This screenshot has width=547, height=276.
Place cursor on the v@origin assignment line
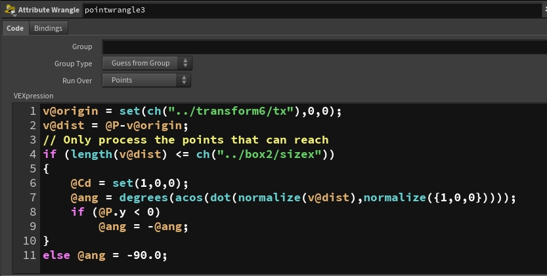pyautogui.click(x=192, y=111)
